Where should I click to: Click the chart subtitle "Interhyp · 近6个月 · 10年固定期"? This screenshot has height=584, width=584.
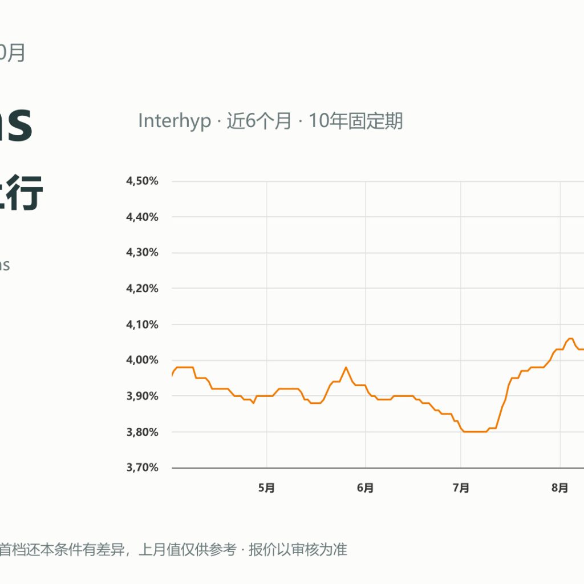(270, 121)
